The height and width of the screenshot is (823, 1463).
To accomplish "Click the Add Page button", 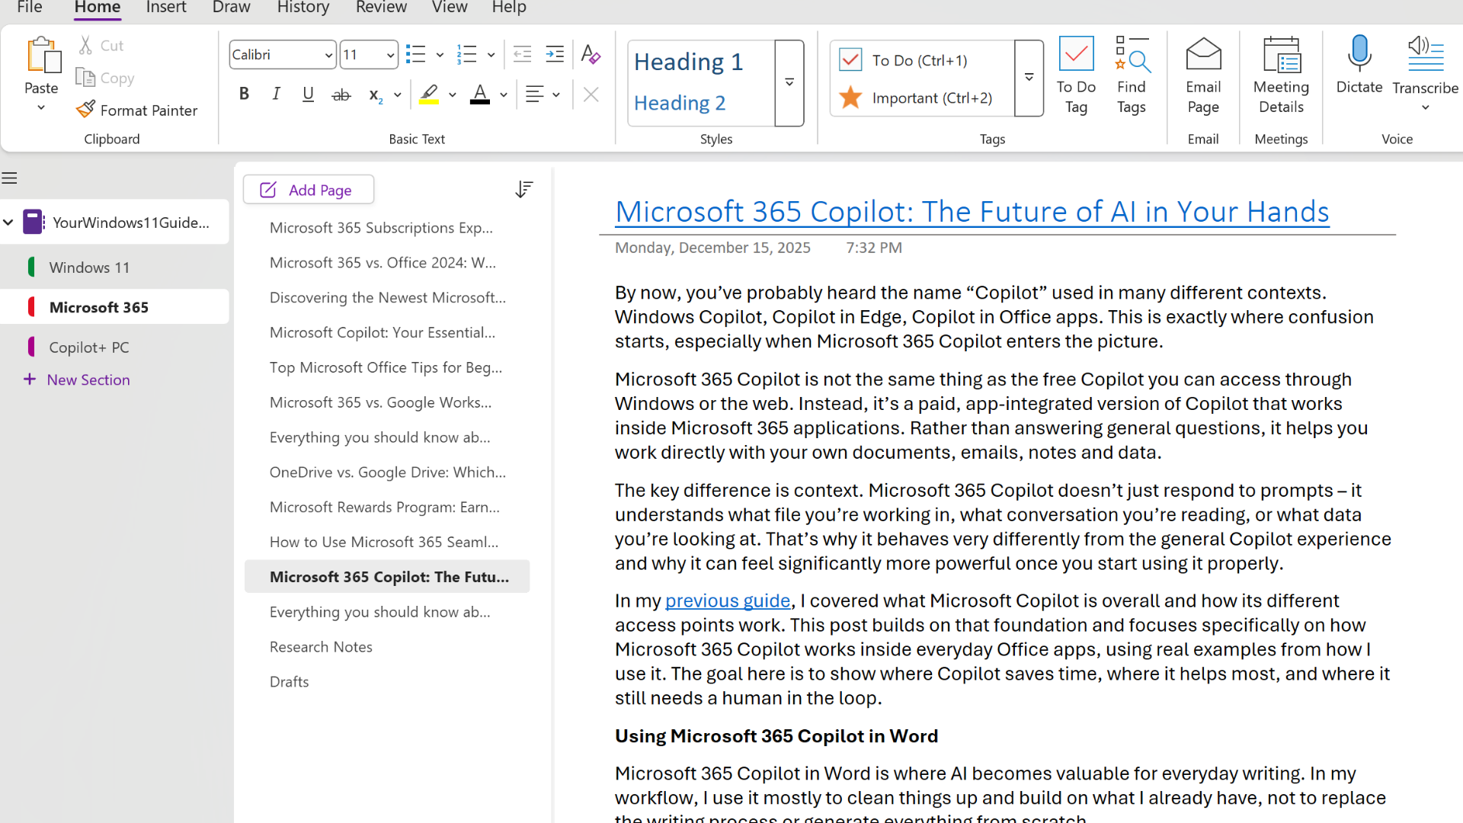I will pyautogui.click(x=308, y=189).
